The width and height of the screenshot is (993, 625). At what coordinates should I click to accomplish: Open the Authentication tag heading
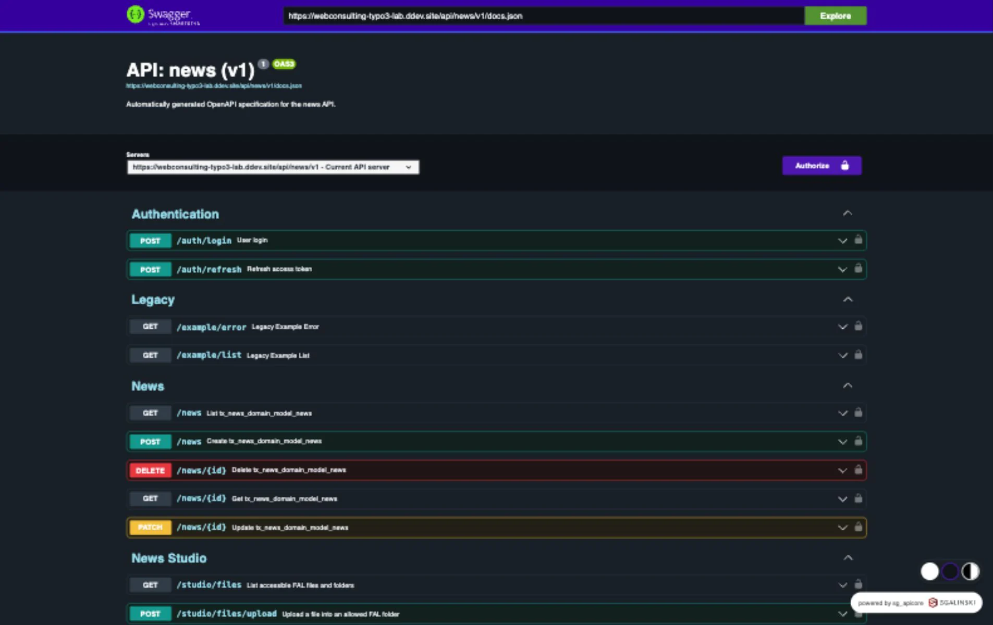[175, 214]
